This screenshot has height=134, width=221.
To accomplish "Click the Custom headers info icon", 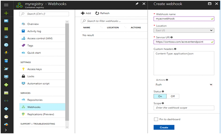I will [175, 49].
